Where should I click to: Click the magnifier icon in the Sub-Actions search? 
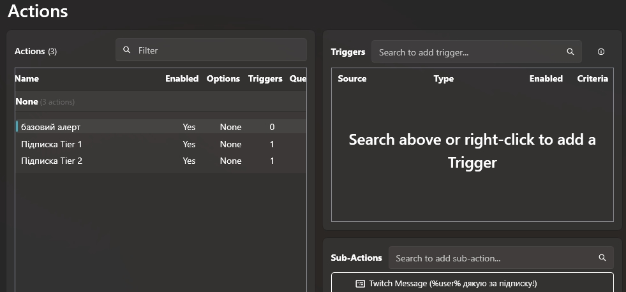click(x=602, y=258)
